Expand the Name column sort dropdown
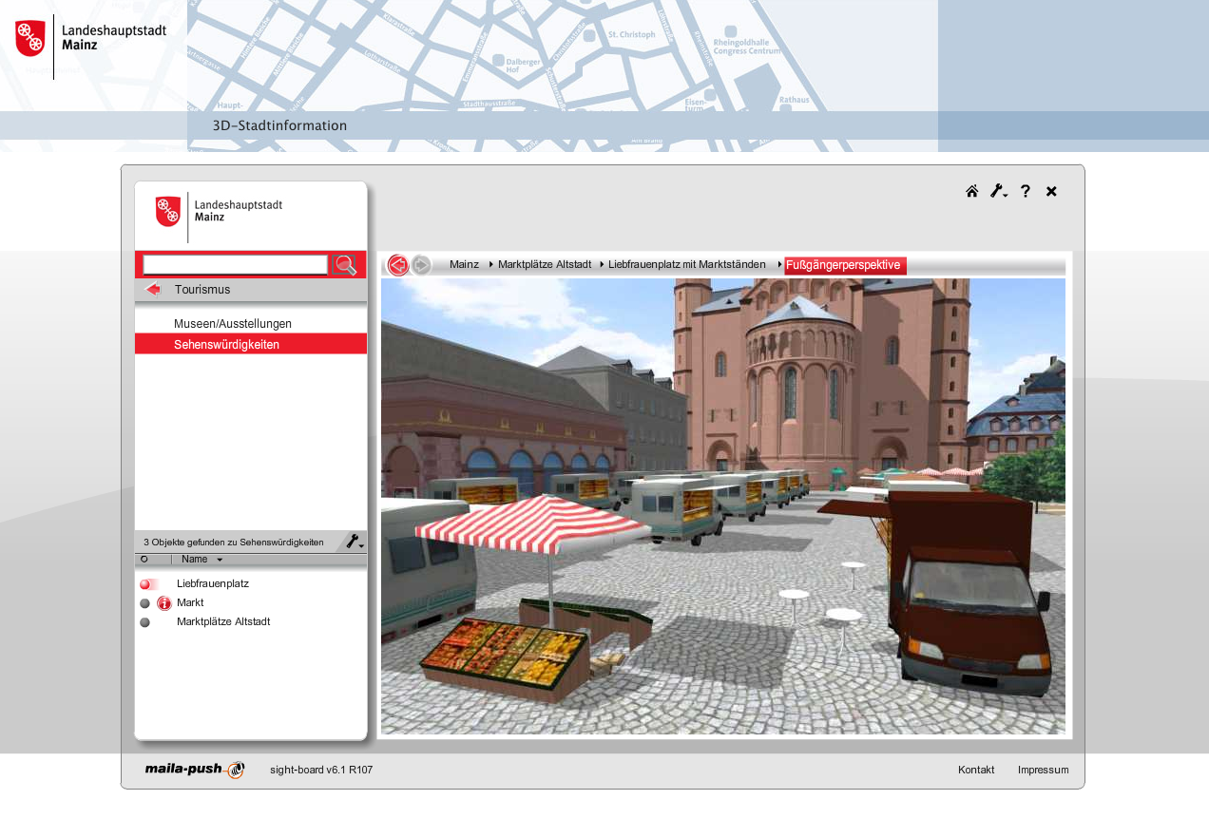The height and width of the screenshot is (838, 1209). pyautogui.click(x=220, y=560)
